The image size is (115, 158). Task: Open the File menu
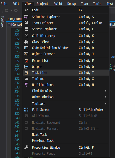(4, 4)
